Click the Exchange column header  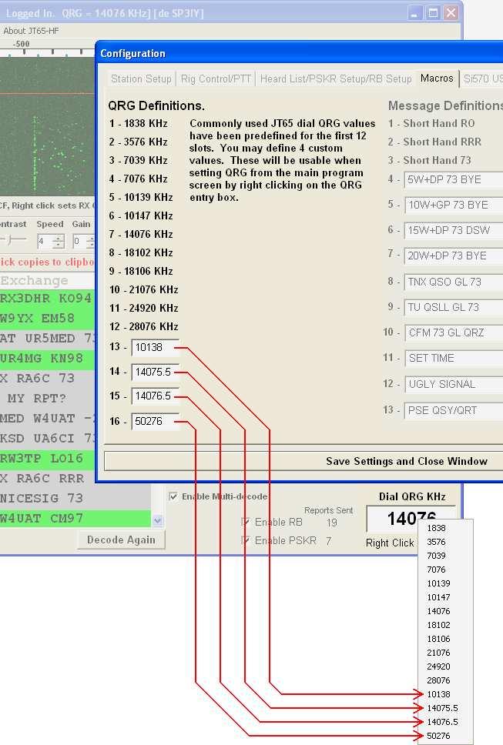47,280
